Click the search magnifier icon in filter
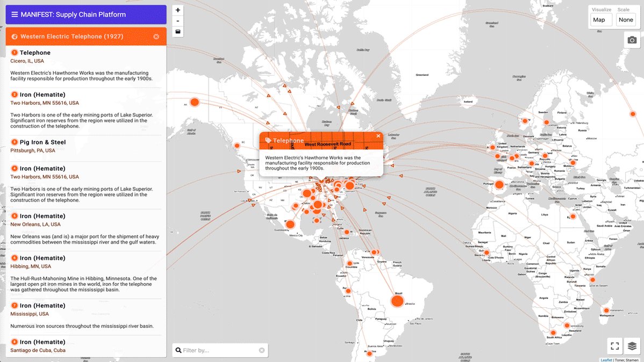 (178, 350)
